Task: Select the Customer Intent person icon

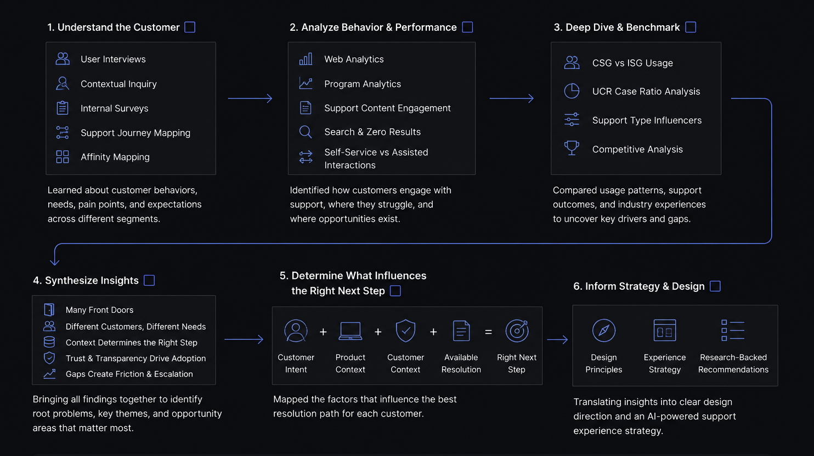Action: pyautogui.click(x=296, y=331)
